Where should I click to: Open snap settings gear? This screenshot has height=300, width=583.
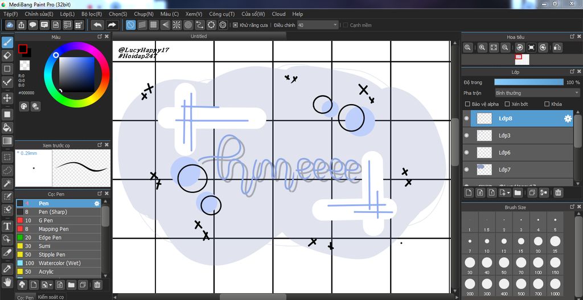tap(223, 25)
